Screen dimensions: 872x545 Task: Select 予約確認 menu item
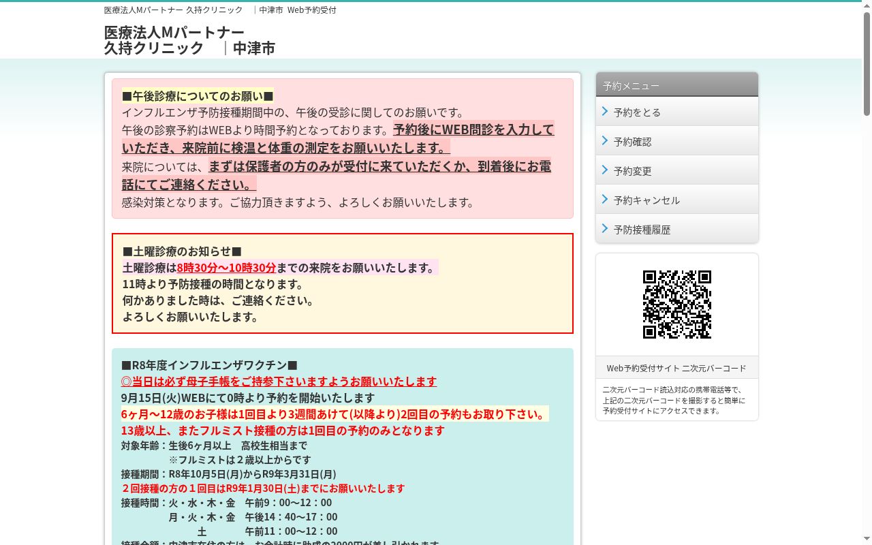pyautogui.click(x=677, y=141)
